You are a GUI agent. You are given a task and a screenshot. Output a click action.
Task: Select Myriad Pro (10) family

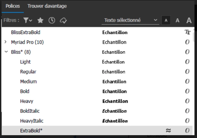coord(27,42)
